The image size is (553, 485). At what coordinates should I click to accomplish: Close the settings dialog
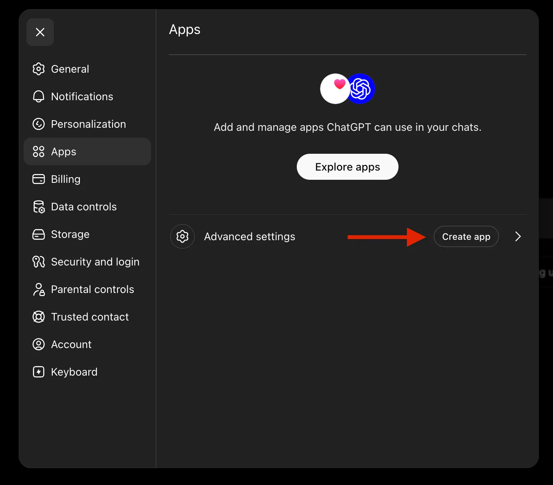(x=40, y=32)
